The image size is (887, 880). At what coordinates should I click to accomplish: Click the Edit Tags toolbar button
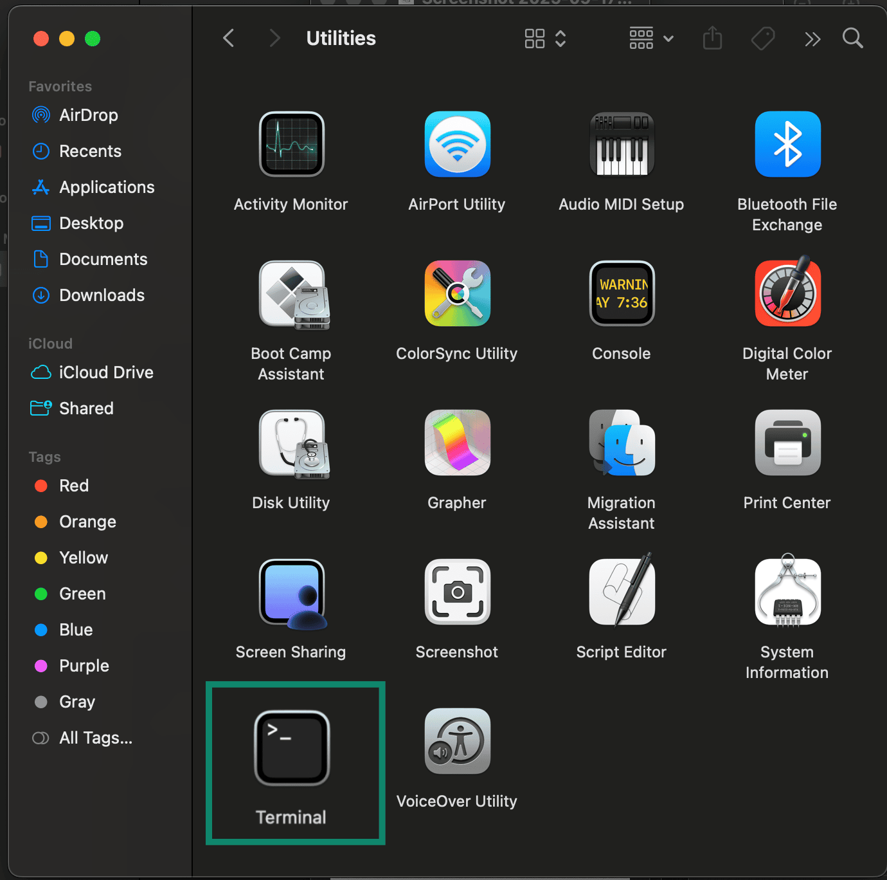pyautogui.click(x=763, y=39)
